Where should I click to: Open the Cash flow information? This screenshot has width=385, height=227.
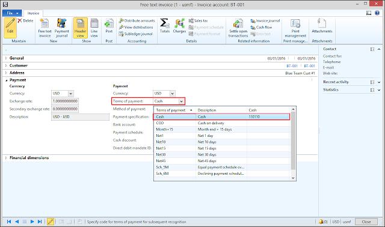pos(261,28)
